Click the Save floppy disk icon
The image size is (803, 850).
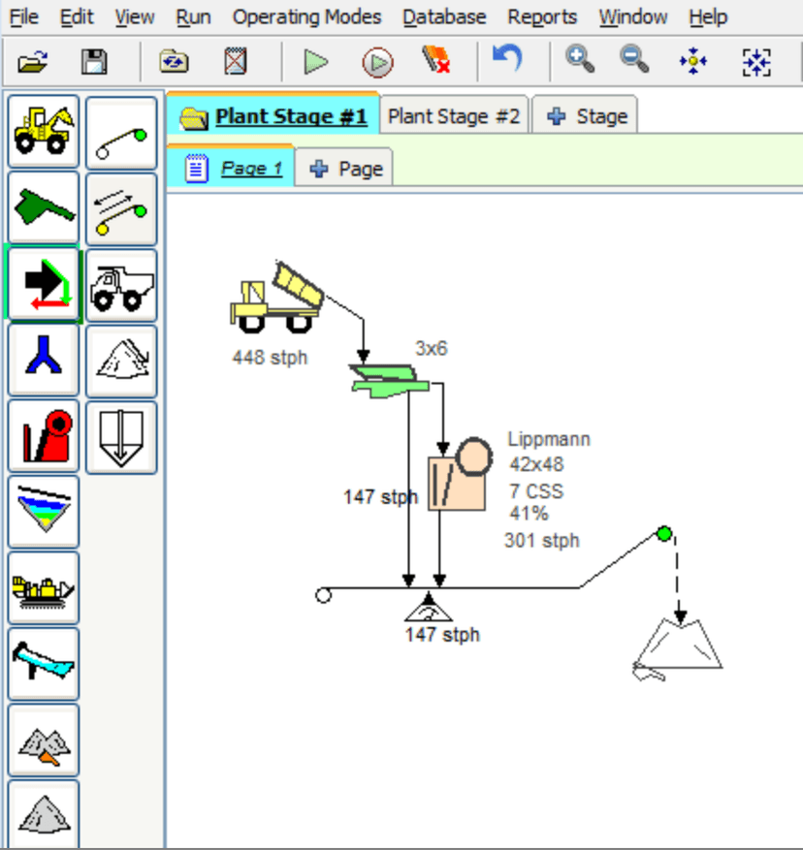(93, 63)
